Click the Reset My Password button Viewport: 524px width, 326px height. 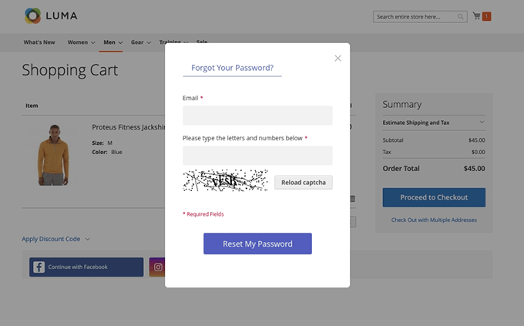coord(257,244)
